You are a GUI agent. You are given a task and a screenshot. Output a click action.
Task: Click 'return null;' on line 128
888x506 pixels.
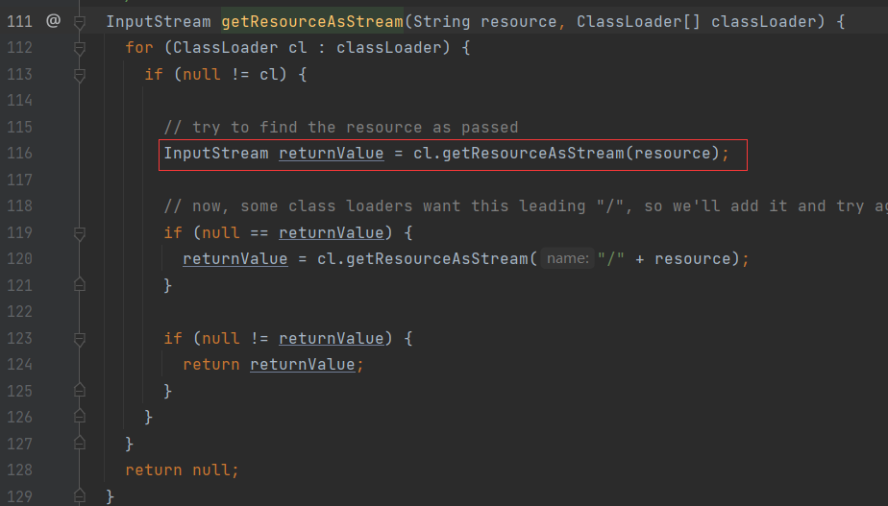[x=182, y=470]
